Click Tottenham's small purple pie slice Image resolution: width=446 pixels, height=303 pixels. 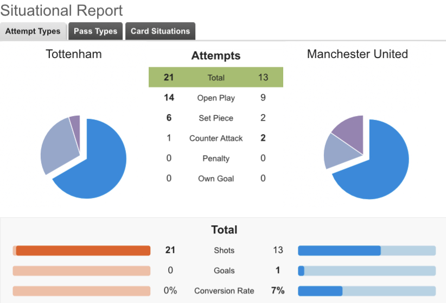[75, 127]
